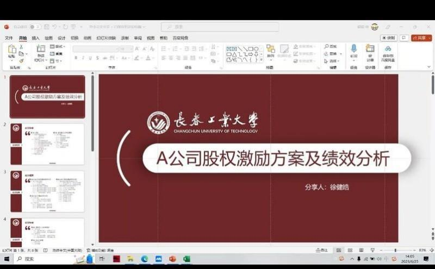Click the Dictate microphone icon
The height and width of the screenshot is (269, 435).
[x=353, y=49]
